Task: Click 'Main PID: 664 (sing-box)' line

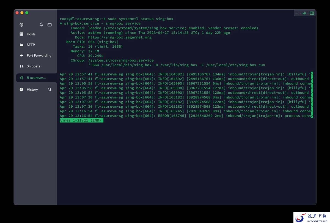Action: pos(92,42)
